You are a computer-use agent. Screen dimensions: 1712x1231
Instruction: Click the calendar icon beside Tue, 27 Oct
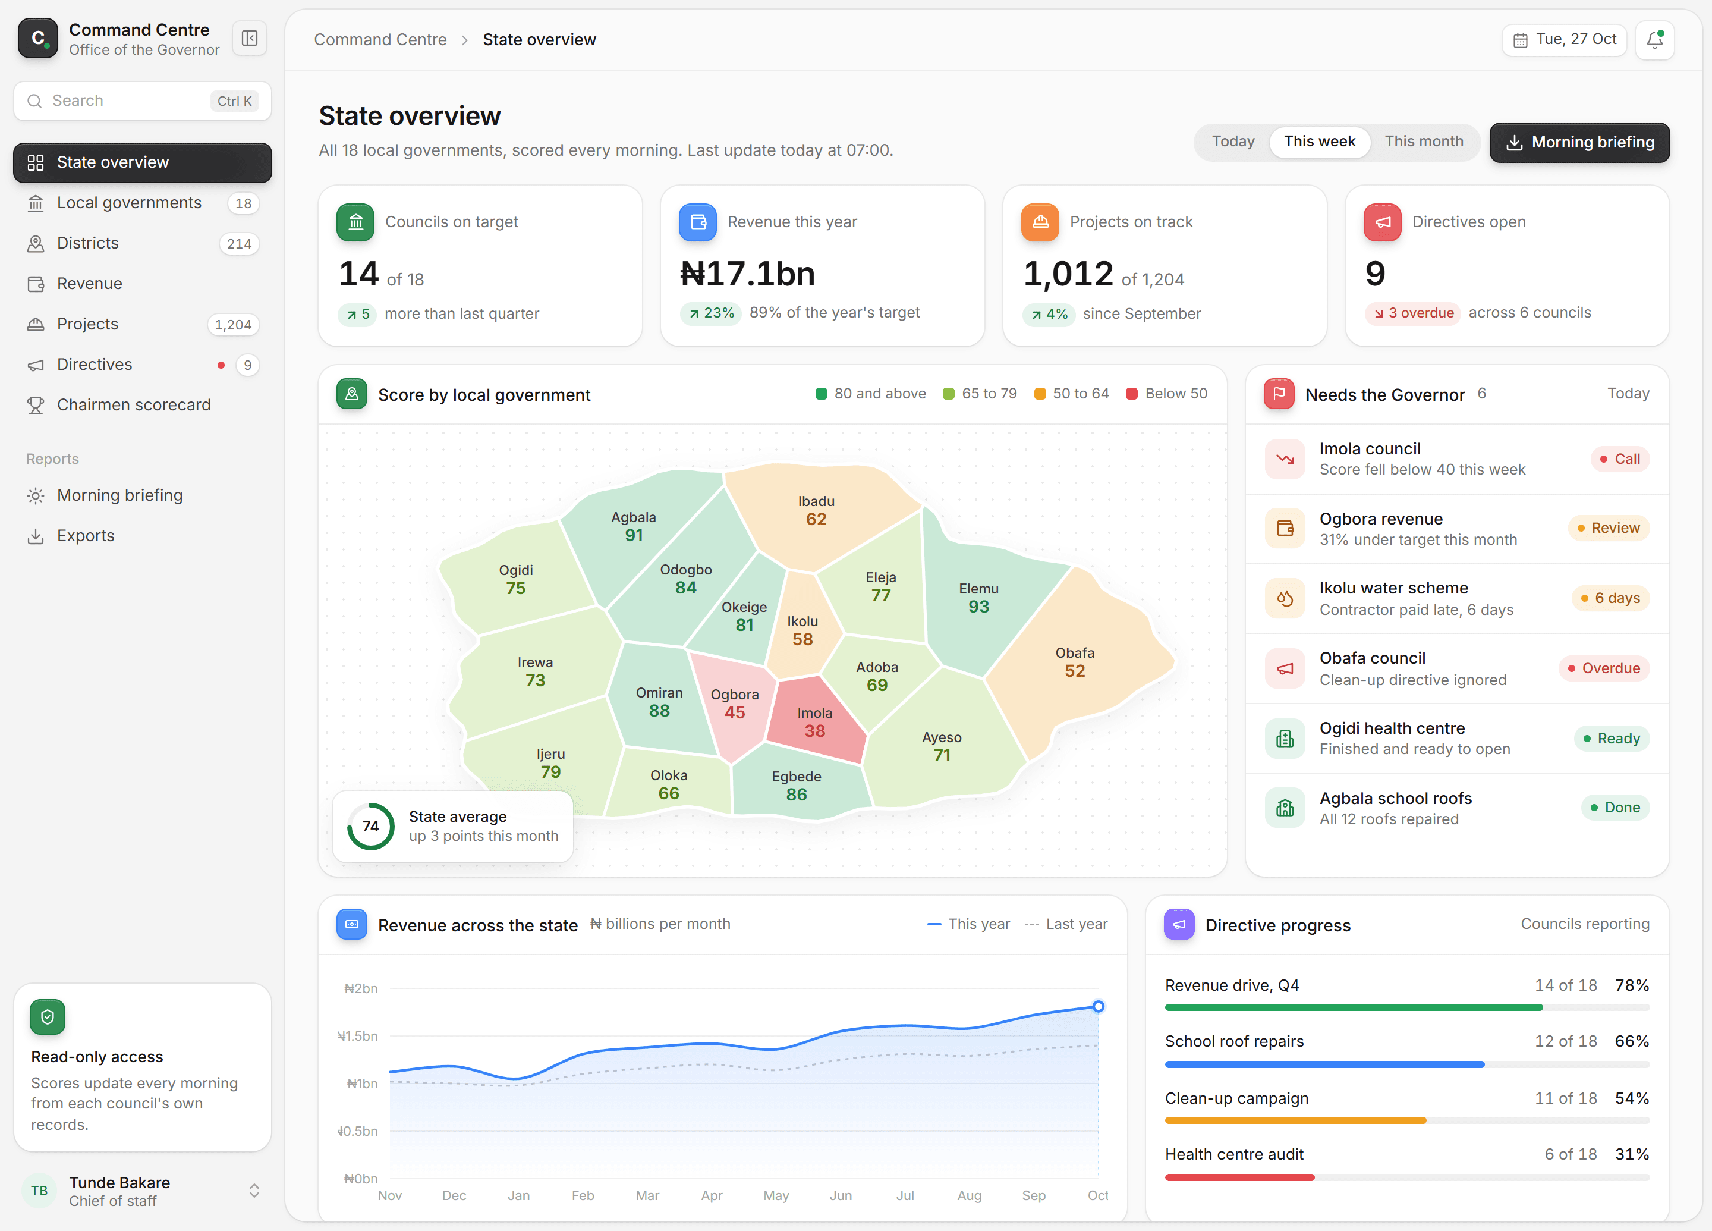click(1520, 40)
